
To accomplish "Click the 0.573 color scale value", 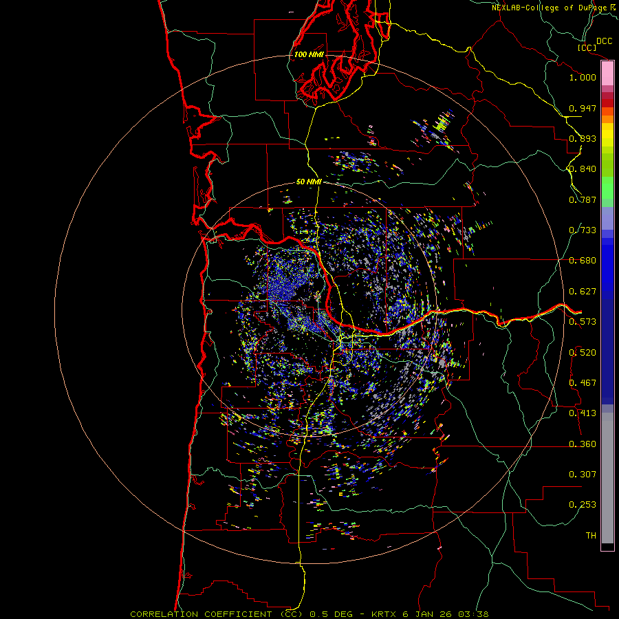I will point(583,322).
